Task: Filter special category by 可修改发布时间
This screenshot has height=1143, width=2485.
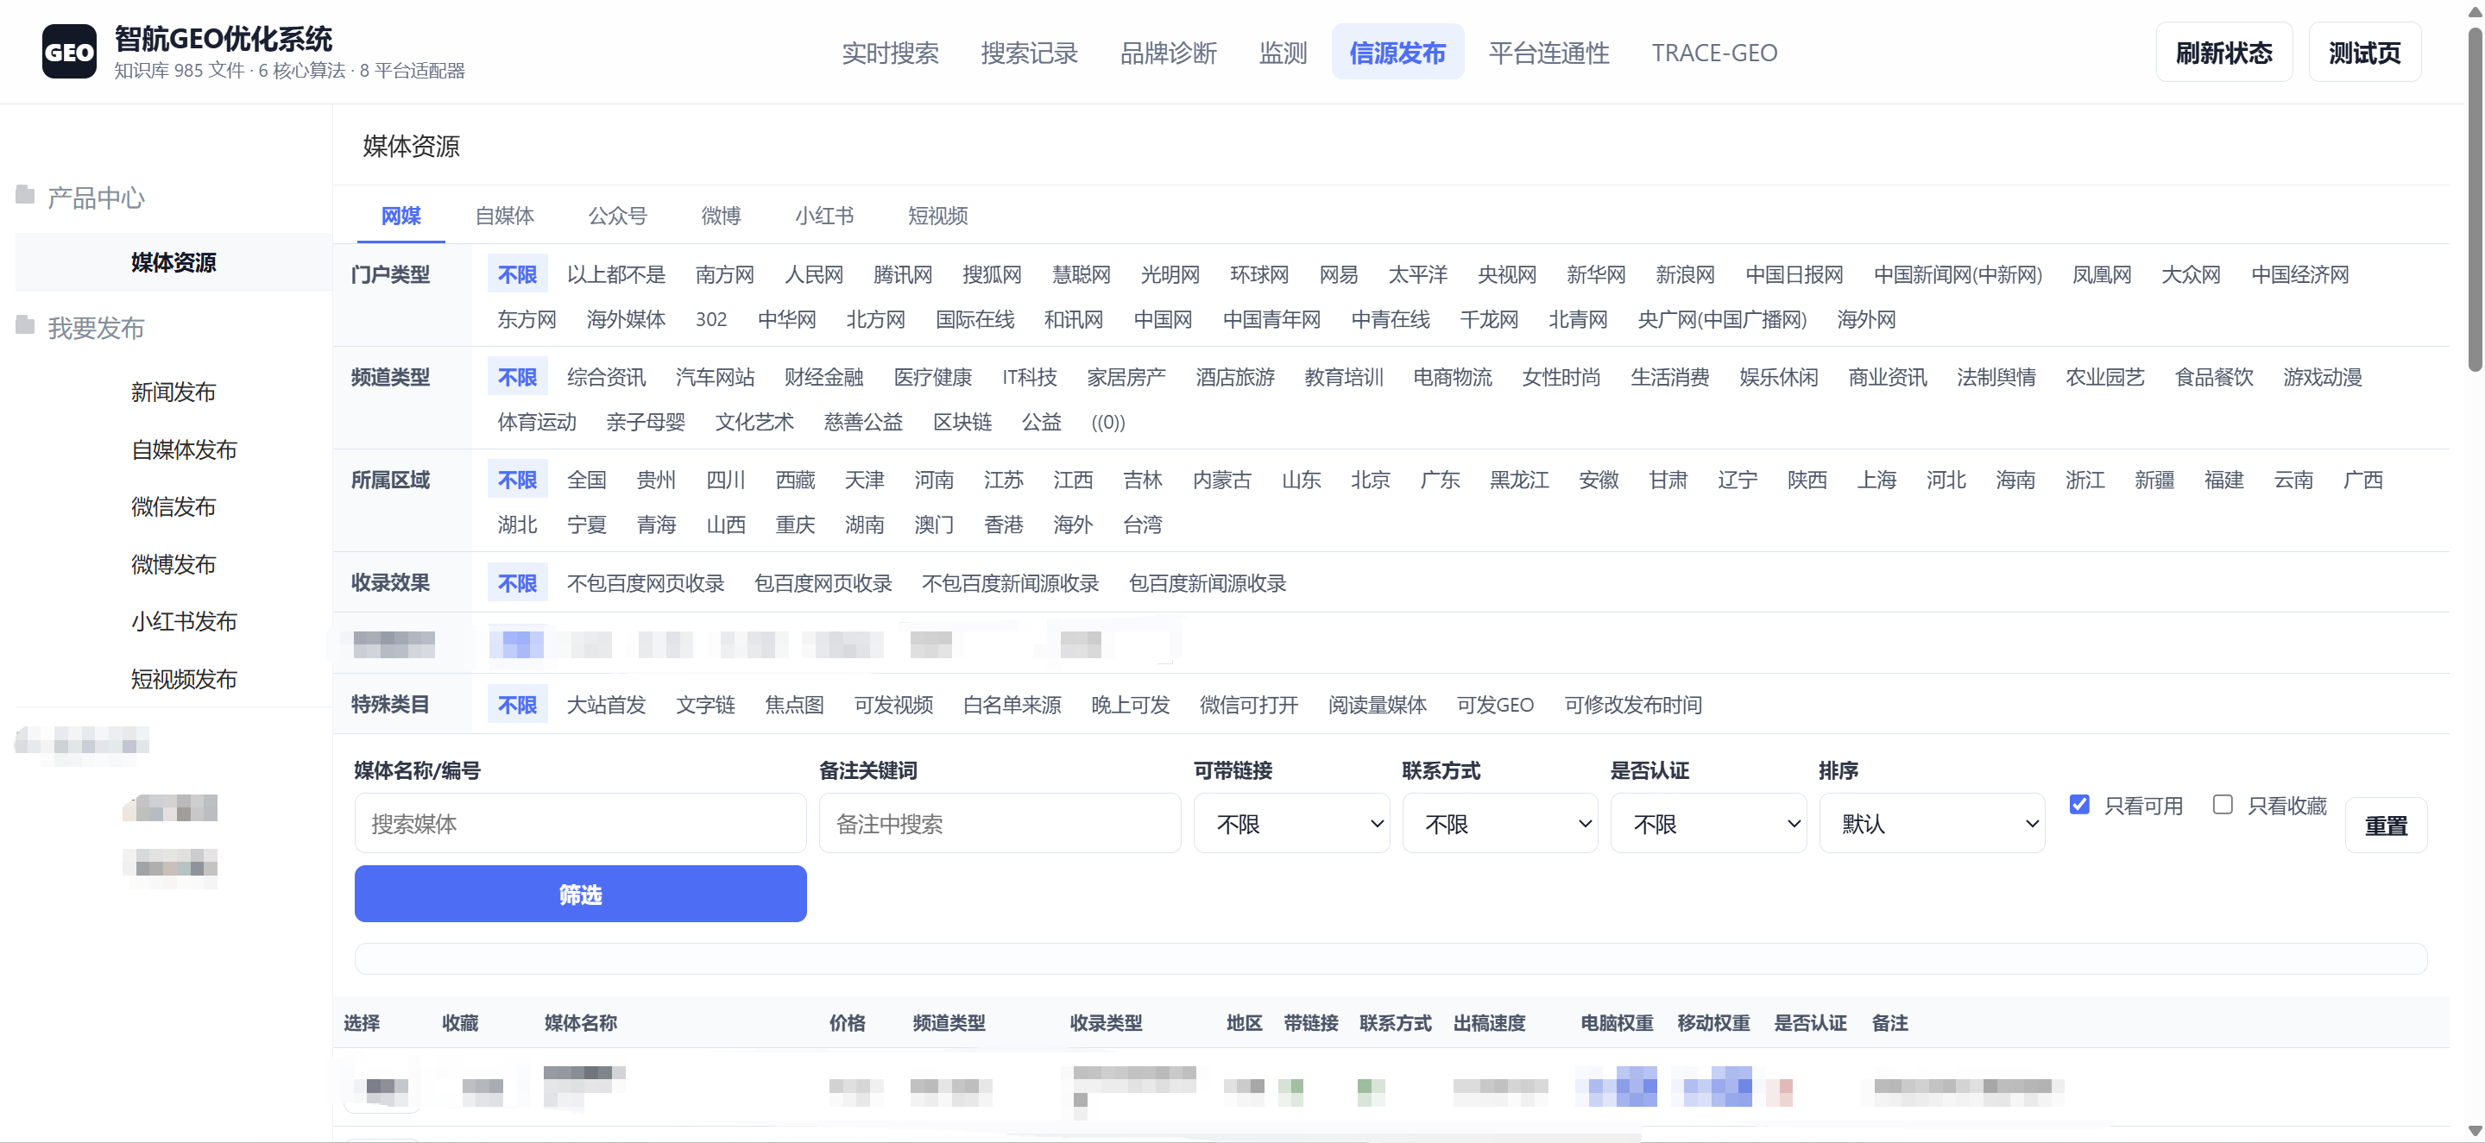Action: 1632,705
